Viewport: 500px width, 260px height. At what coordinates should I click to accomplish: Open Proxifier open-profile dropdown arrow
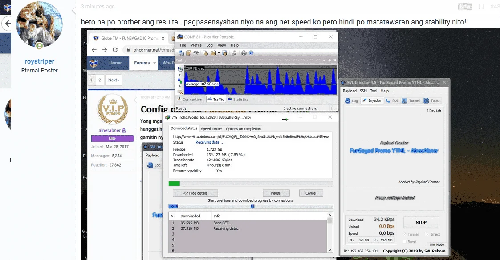(x=219, y=53)
